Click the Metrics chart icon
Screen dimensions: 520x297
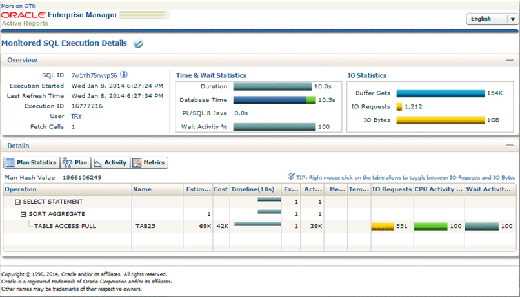[x=137, y=162]
